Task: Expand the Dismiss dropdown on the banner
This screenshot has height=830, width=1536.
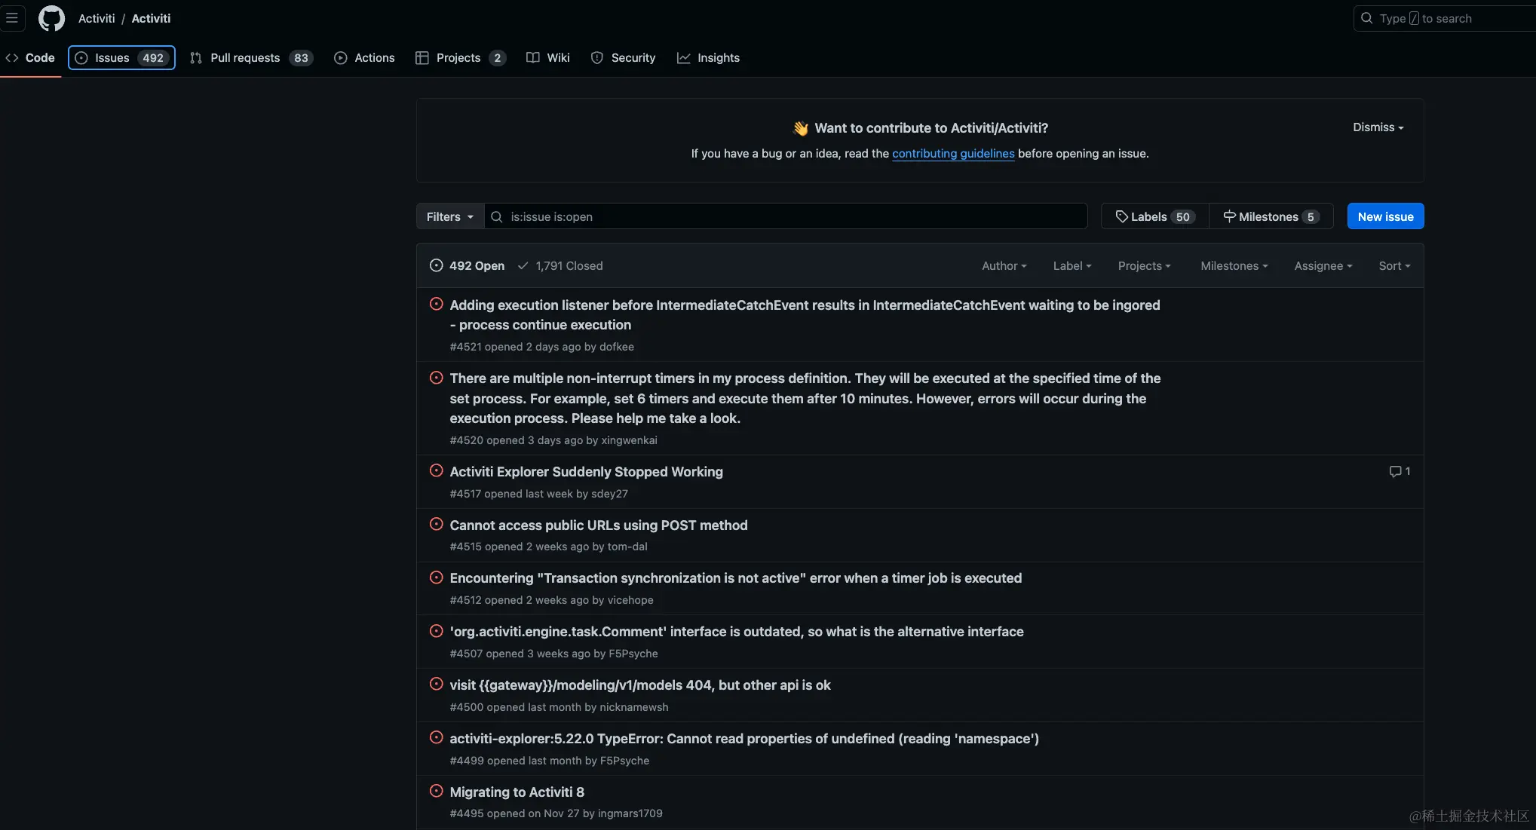Action: 1378,127
